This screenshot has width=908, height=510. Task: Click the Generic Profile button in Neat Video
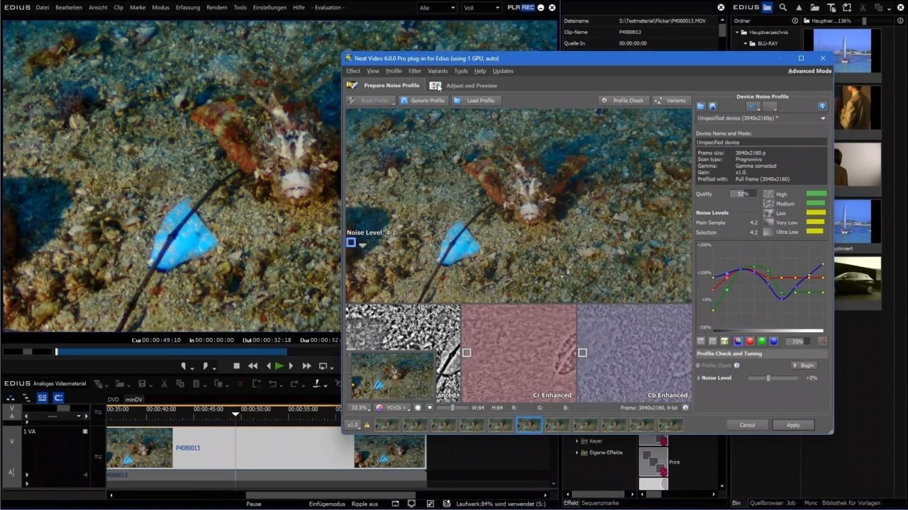[423, 101]
